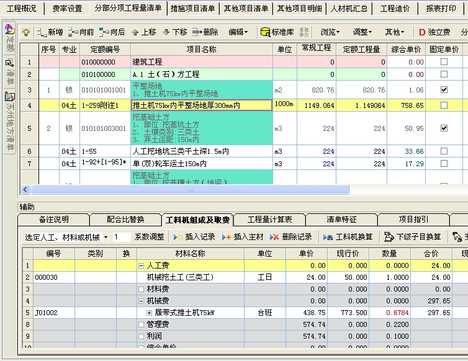The image size is (468, 361).
Task: Click the lightbulb hint icon
Action: point(26,32)
